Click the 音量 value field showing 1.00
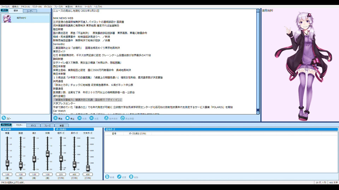 click(x=7, y=174)
